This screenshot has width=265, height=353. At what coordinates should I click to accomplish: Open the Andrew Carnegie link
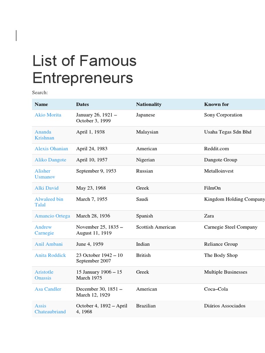click(44, 230)
